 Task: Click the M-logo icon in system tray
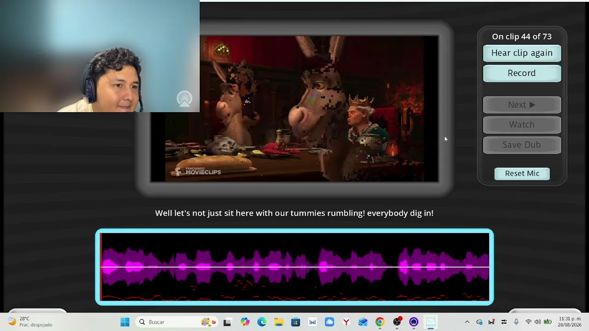pyautogui.click(x=491, y=322)
